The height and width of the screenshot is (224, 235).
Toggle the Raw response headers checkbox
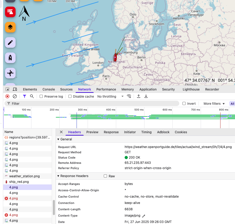point(105,176)
